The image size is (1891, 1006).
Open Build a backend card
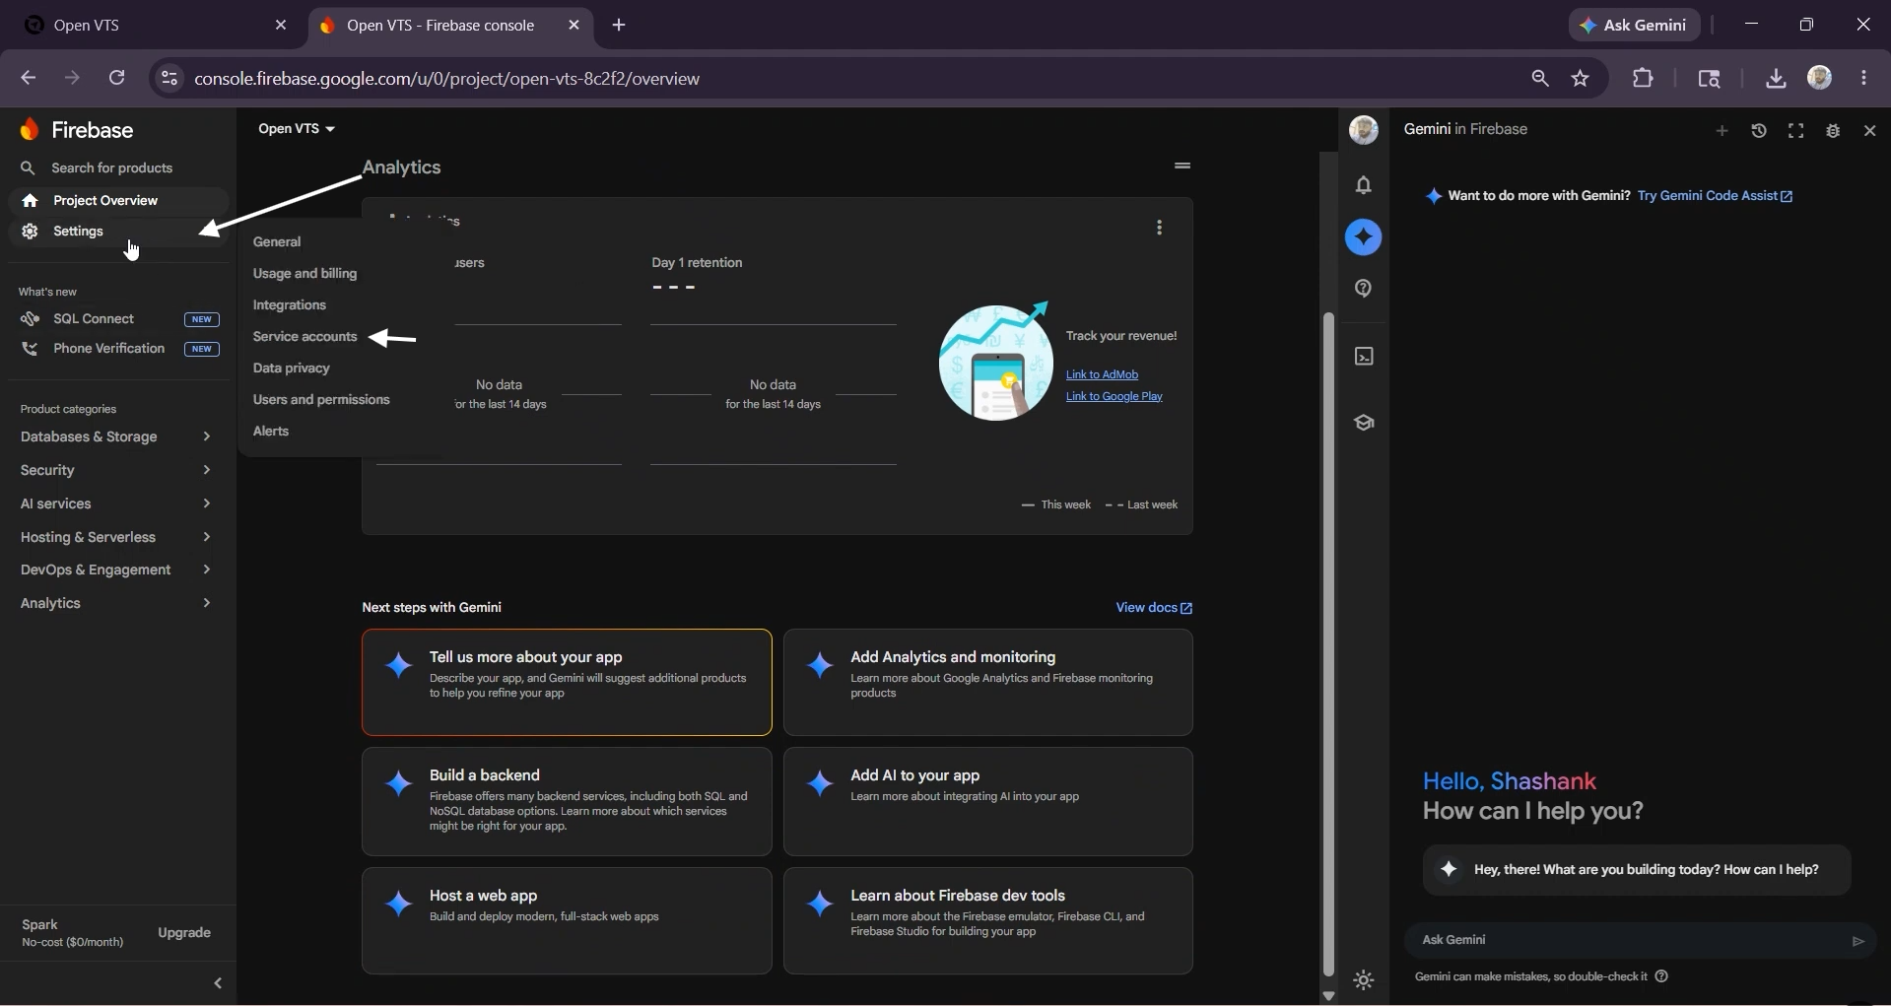(x=567, y=802)
